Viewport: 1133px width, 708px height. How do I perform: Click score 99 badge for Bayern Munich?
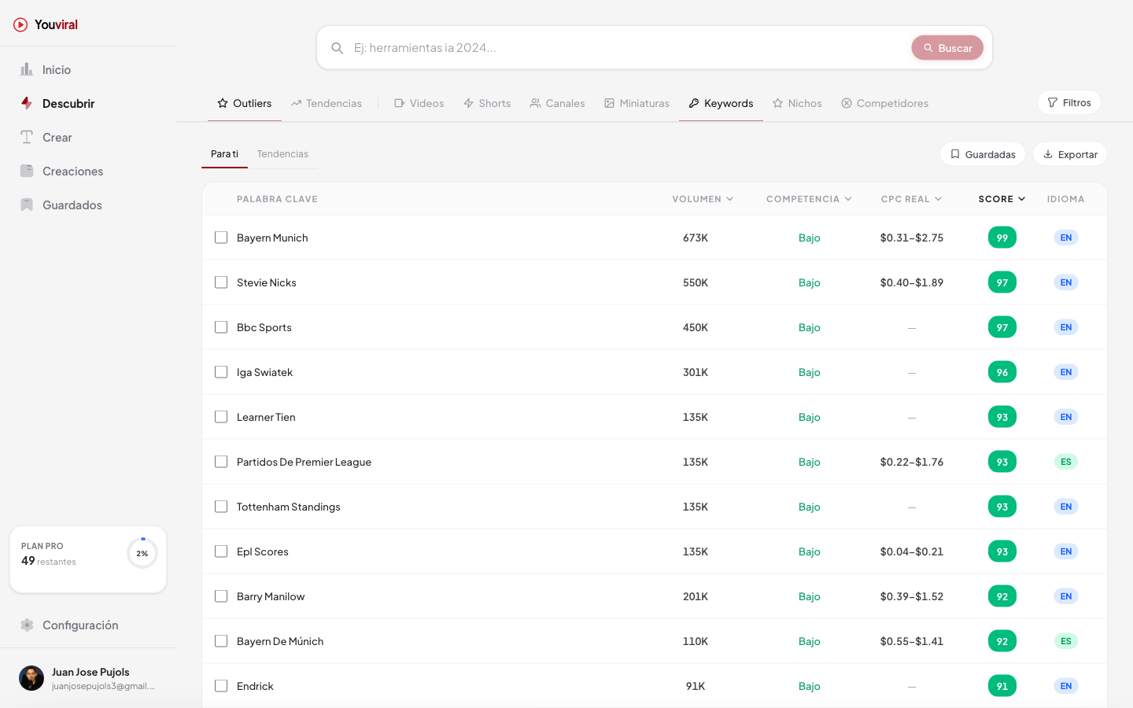(x=1002, y=238)
